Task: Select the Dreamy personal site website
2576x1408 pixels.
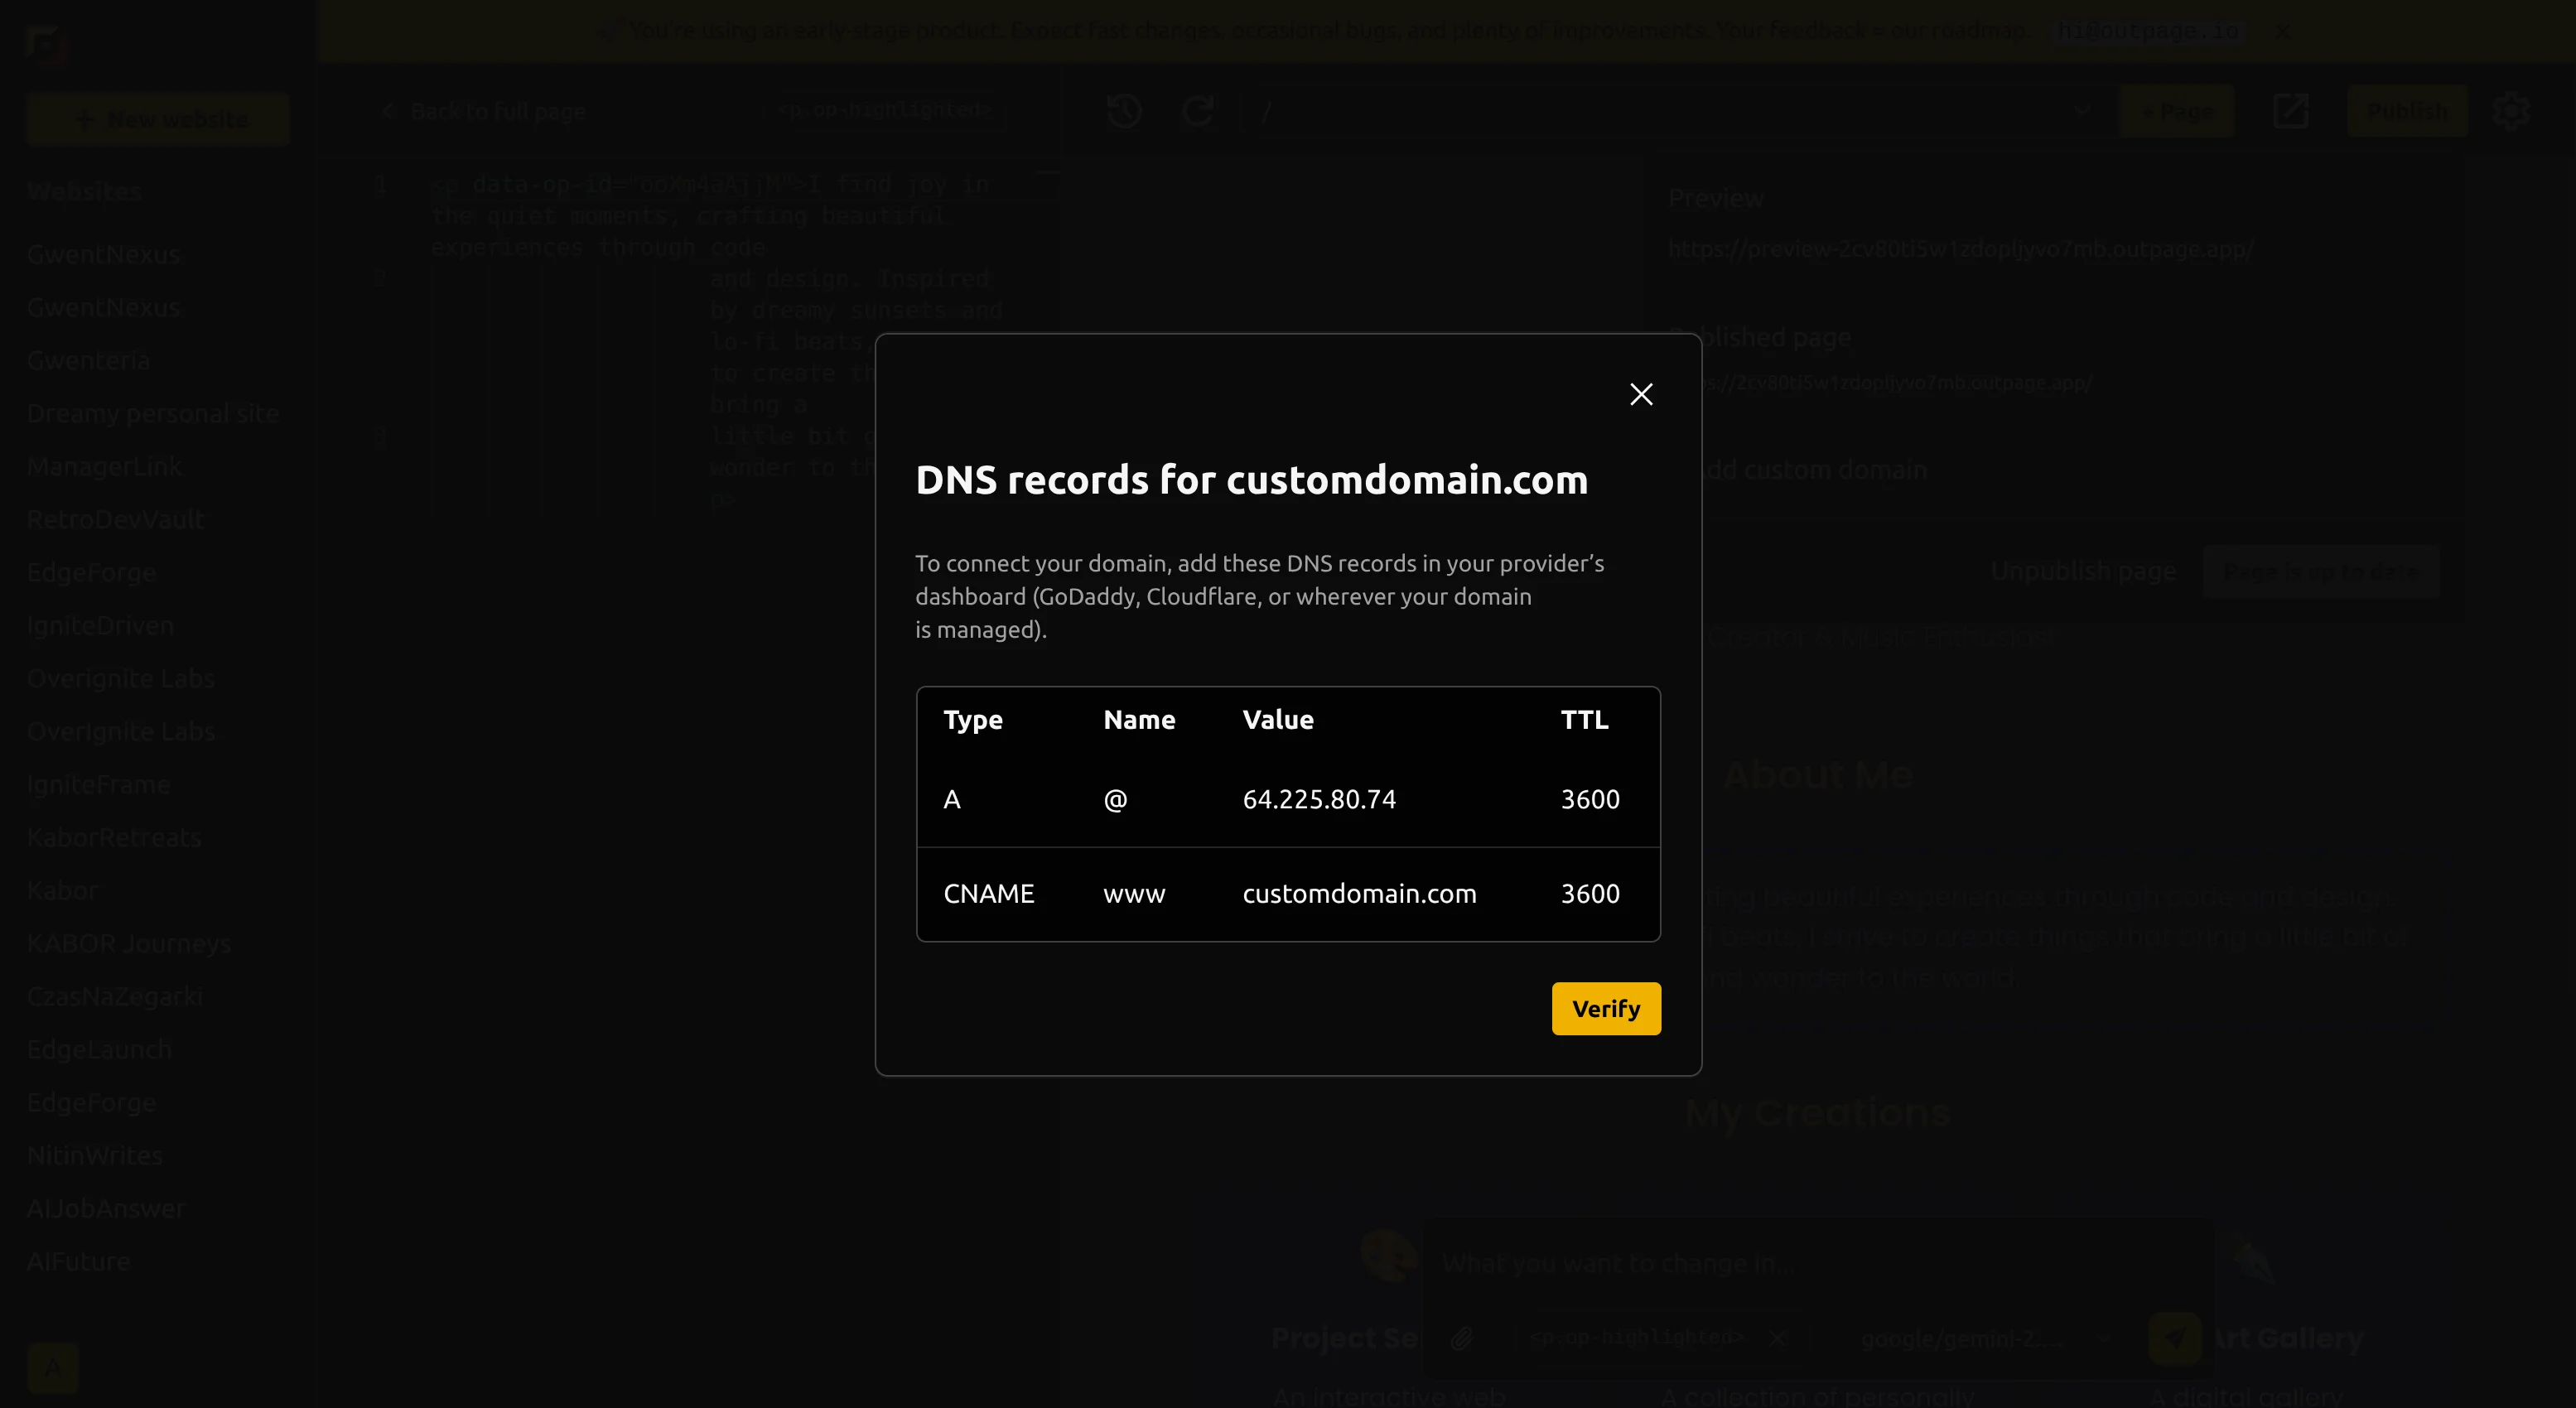Action: tap(153, 413)
